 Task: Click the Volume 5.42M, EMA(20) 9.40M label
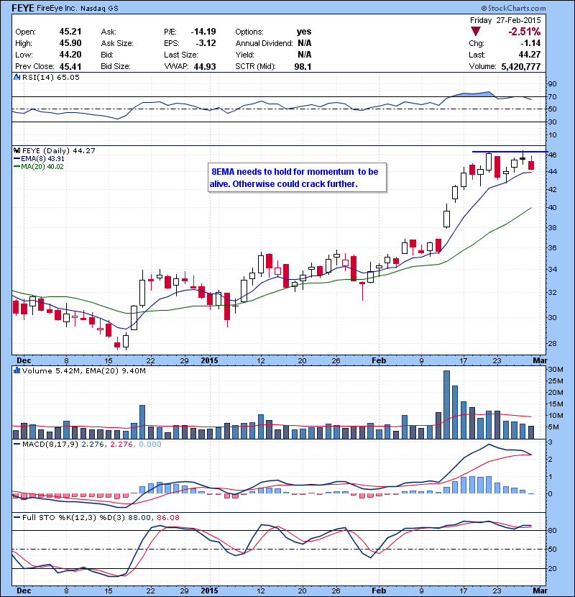tap(83, 370)
